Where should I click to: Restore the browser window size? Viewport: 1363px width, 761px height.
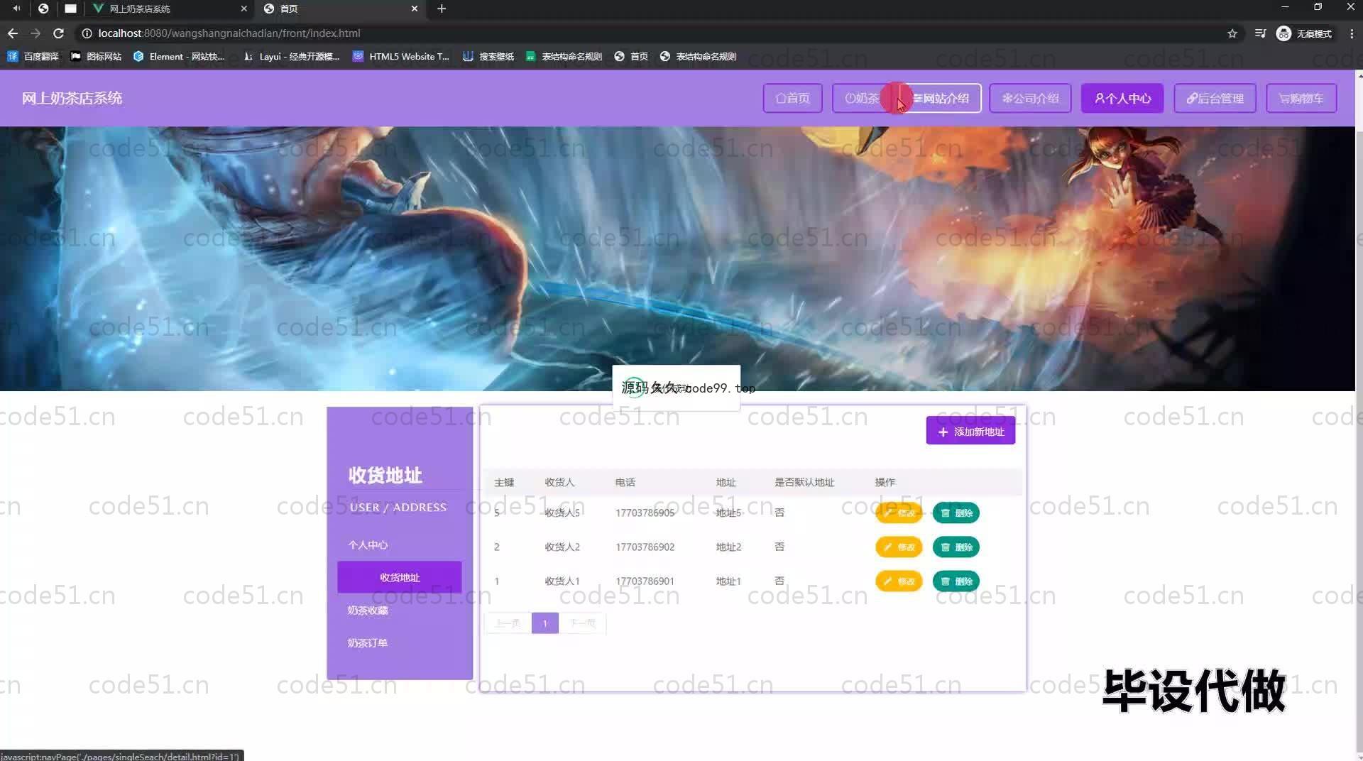click(x=1318, y=7)
